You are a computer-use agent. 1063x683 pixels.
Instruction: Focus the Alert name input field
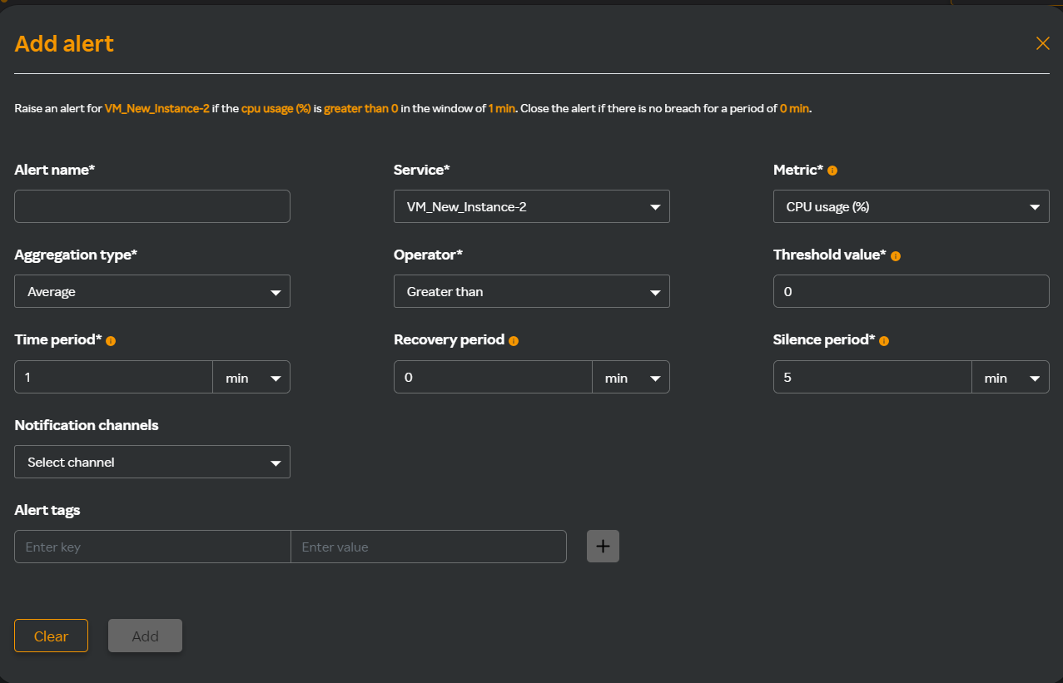(152, 206)
